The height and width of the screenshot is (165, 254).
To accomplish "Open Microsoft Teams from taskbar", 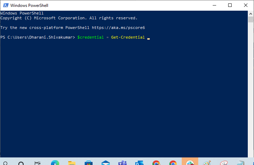I will coord(123,163).
